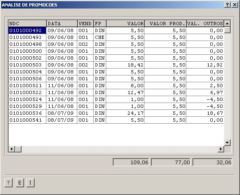Click value 8,00 in VALOR column

tap(125, 86)
